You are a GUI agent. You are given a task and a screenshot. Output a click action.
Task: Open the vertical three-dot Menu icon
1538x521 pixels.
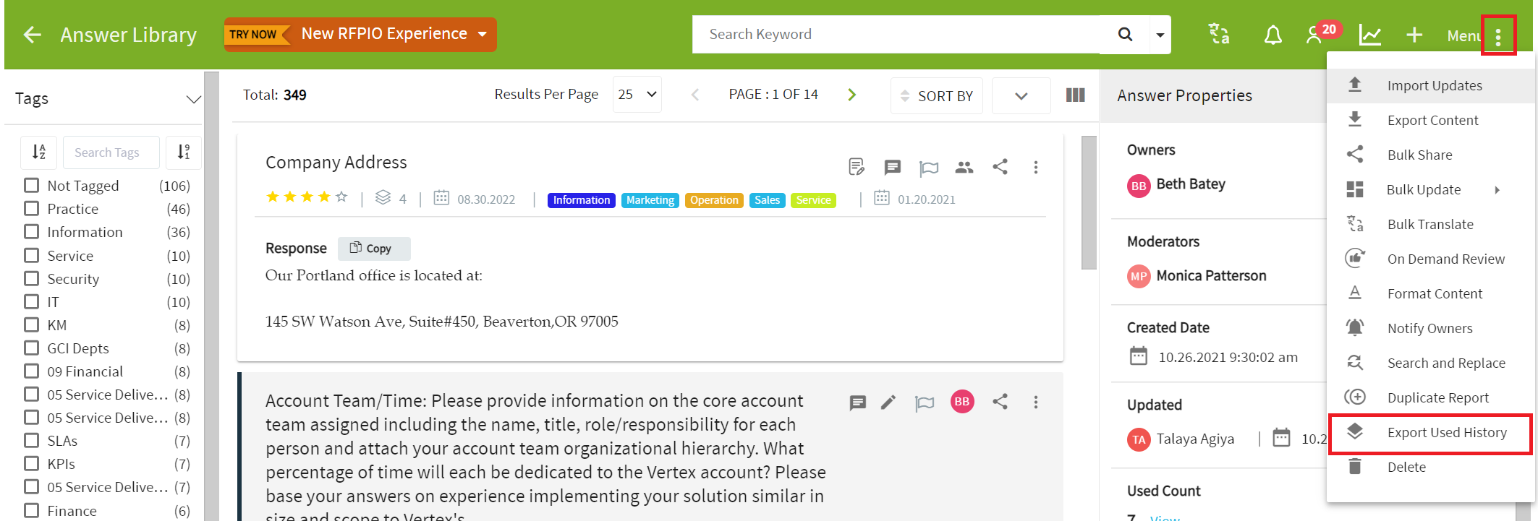coord(1498,35)
